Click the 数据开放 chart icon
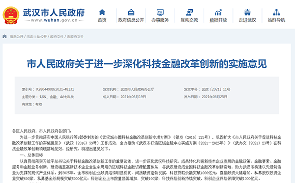 pos(218,12)
